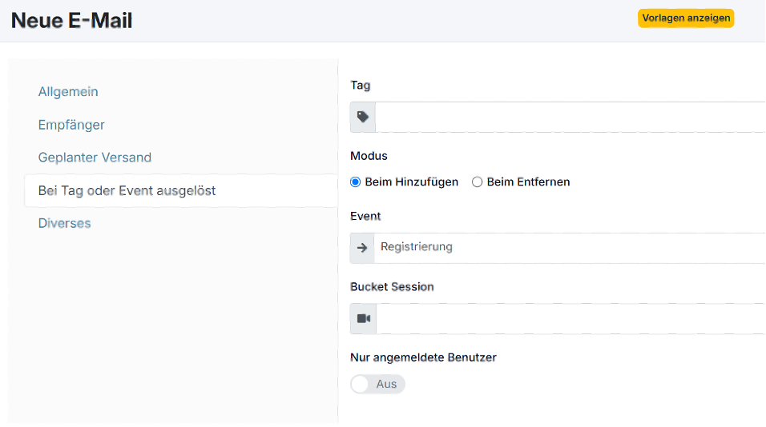766x427 pixels.
Task: Open the Diverses section
Action: [x=64, y=223]
